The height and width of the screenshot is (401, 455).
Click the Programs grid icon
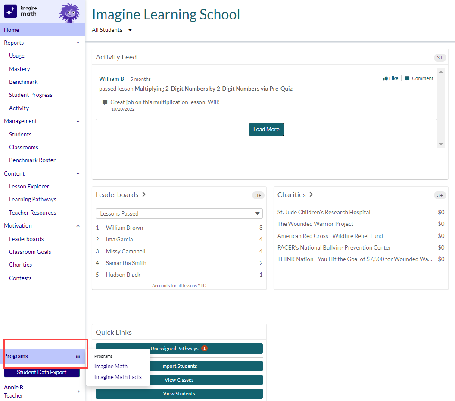pos(78,356)
